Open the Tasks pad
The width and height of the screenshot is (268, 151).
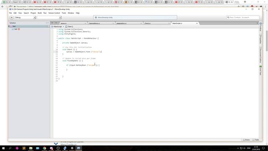pos(256,140)
